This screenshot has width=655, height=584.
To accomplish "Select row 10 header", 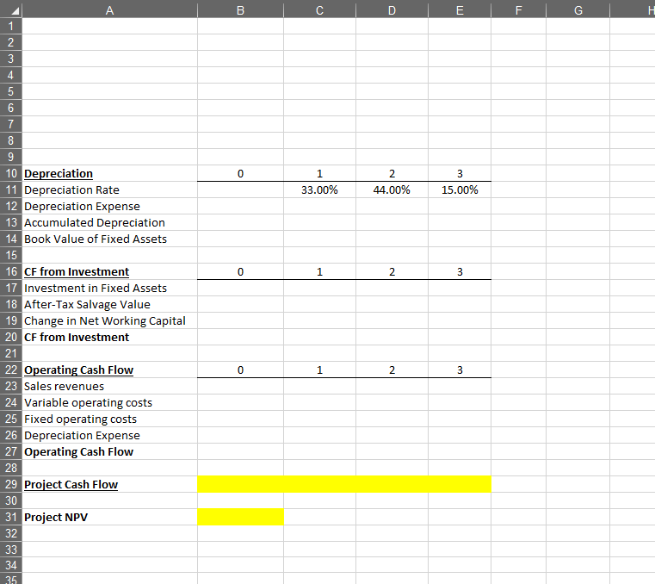I will (11, 173).
